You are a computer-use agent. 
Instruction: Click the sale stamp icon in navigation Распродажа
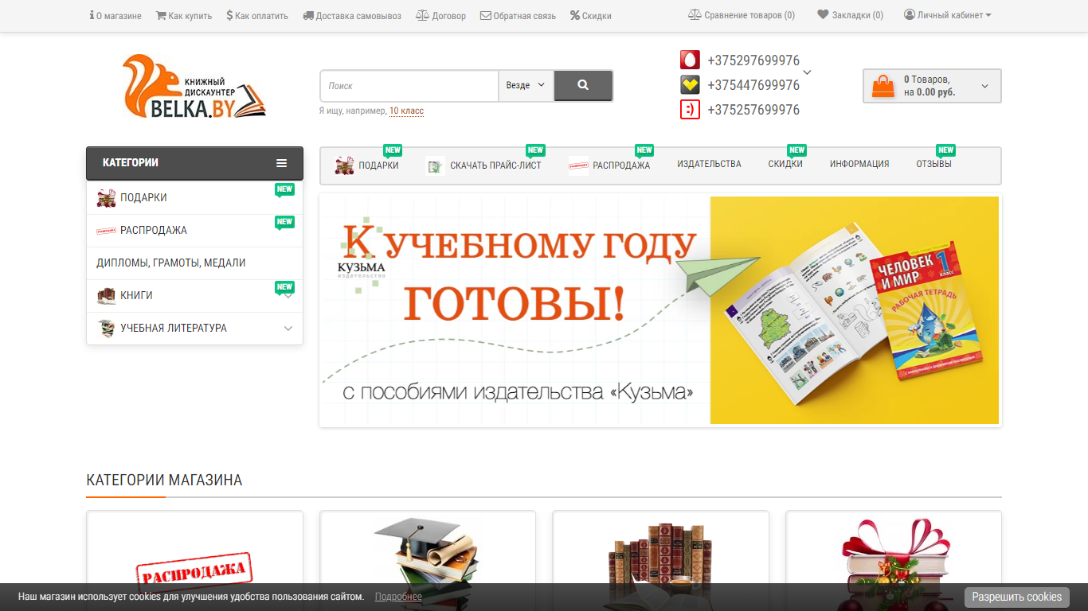click(578, 166)
